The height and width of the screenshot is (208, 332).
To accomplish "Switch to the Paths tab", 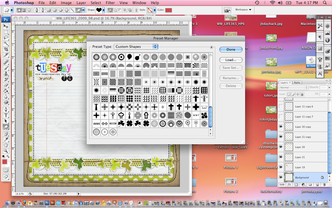I will click(x=297, y=83).
